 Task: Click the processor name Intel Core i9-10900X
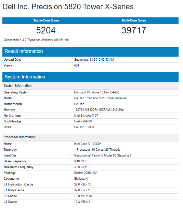point(88,144)
